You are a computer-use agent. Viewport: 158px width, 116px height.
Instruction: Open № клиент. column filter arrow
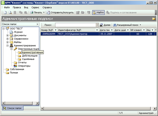pyautogui.click(x=144, y=30)
